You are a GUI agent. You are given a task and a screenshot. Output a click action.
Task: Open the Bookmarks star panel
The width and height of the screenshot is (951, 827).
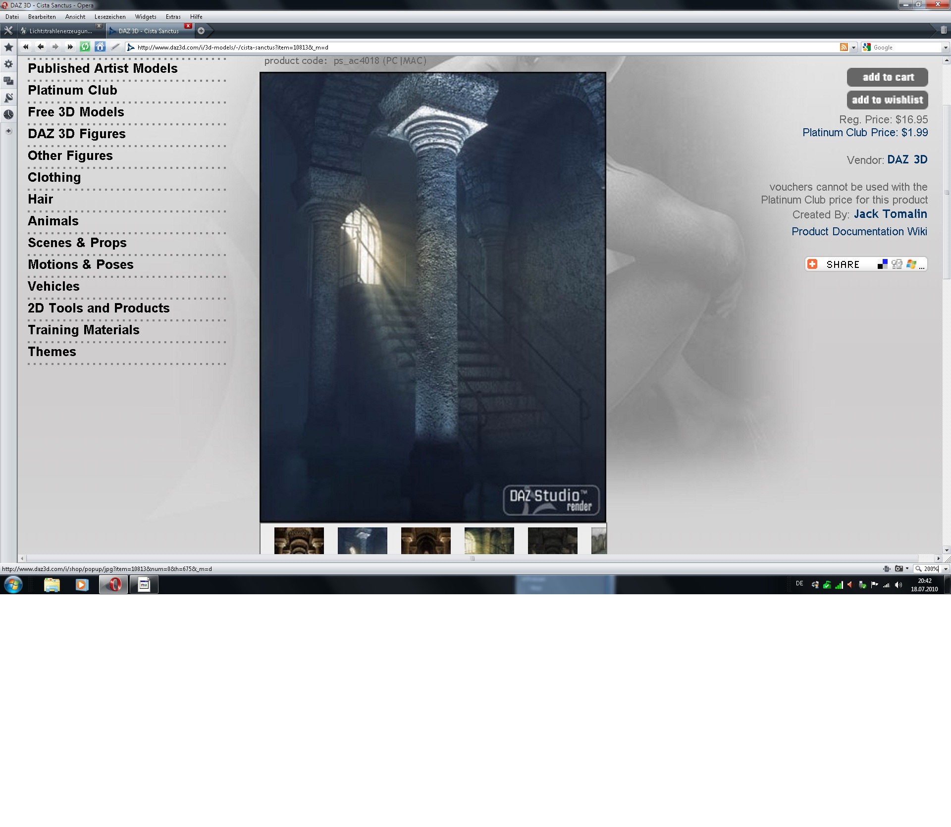8,48
